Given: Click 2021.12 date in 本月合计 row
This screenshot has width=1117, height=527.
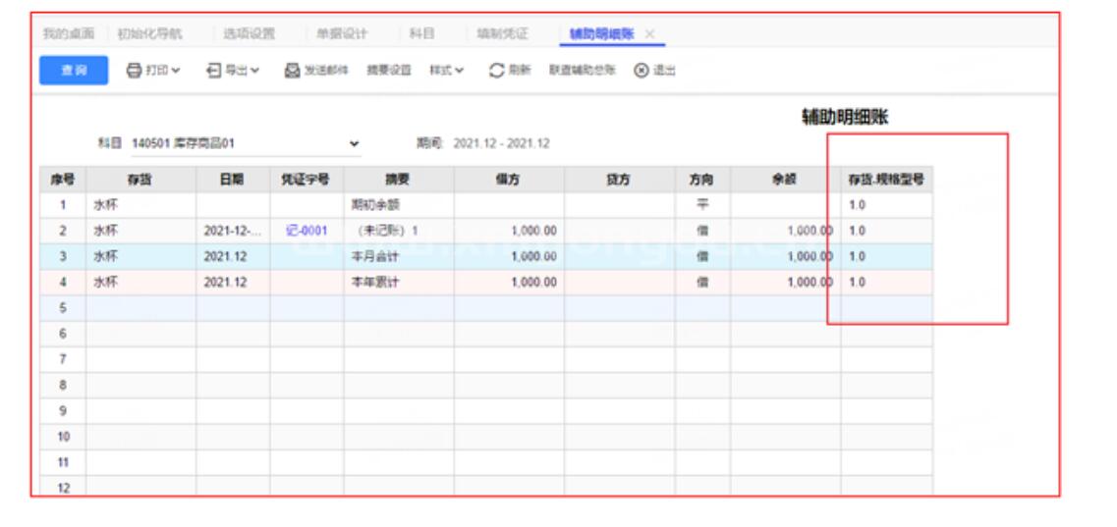Looking at the screenshot, I should pyautogui.click(x=225, y=257).
